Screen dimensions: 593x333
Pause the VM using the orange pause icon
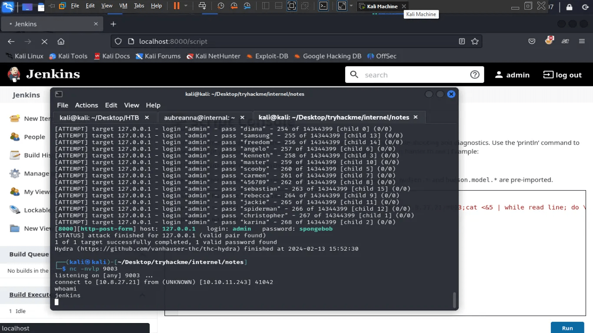[176, 6]
